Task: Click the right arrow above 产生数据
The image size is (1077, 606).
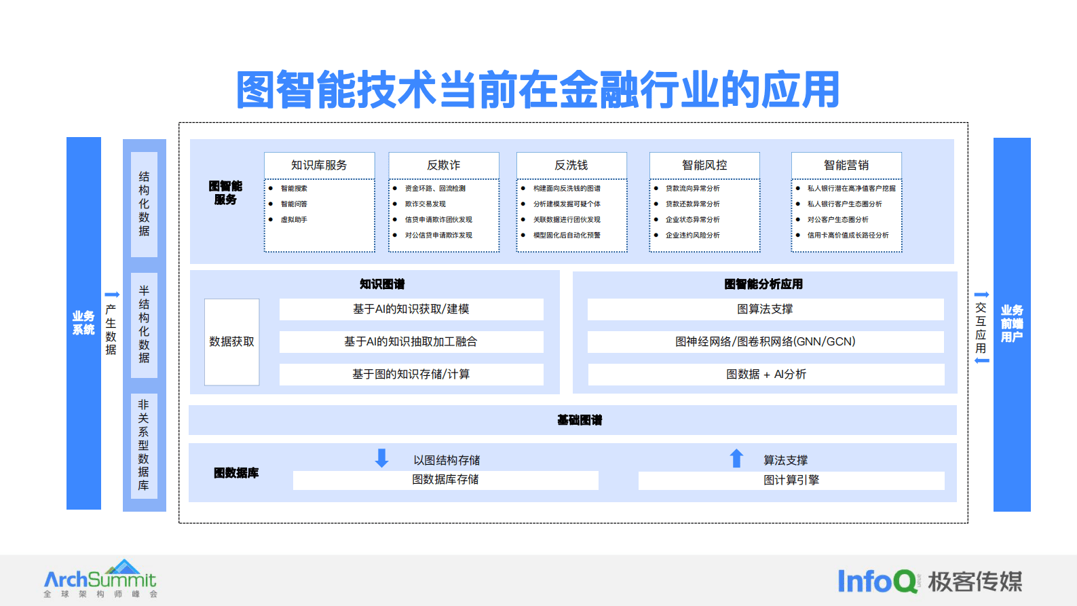Action: coord(112,295)
